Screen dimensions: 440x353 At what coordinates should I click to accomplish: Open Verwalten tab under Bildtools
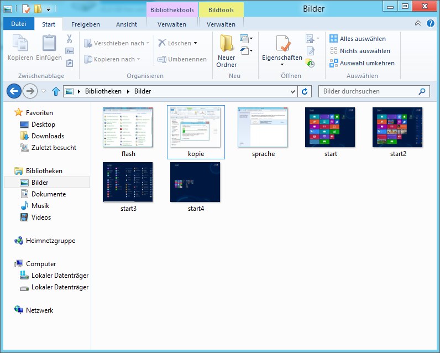221,24
